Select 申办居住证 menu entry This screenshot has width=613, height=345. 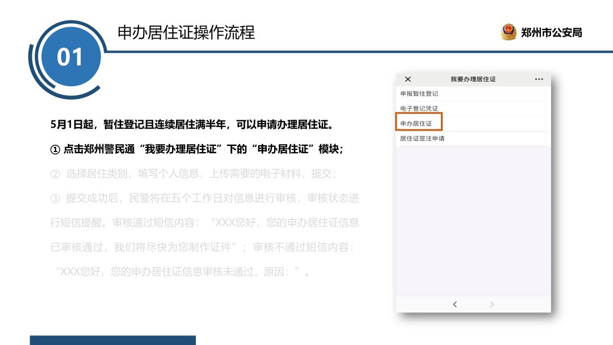473,124
